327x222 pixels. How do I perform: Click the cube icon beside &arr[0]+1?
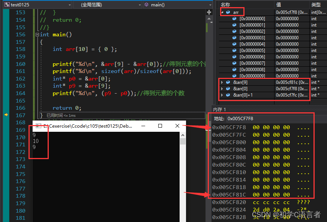pos(228,95)
